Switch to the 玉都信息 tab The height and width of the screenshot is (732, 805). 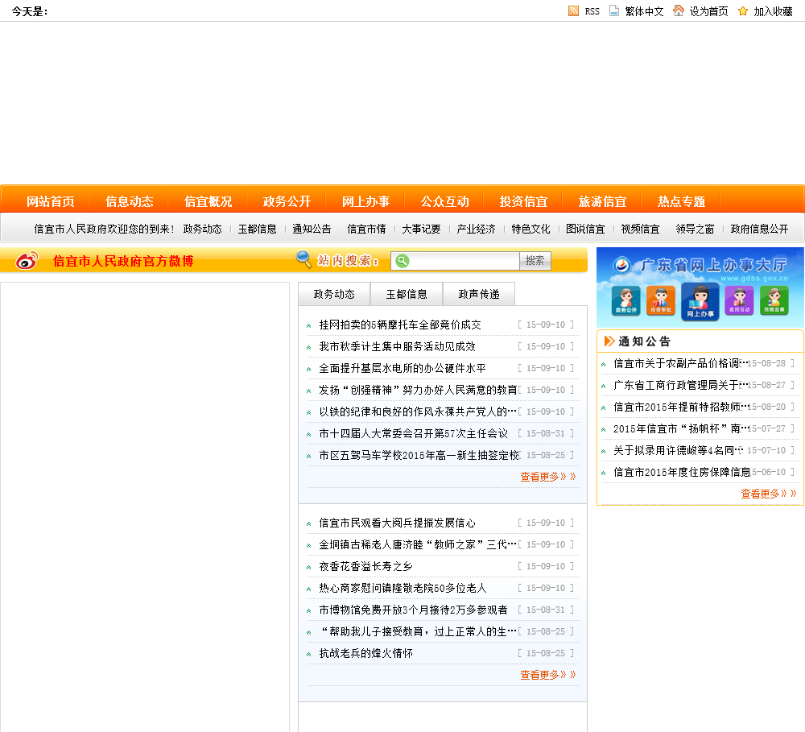(x=407, y=294)
